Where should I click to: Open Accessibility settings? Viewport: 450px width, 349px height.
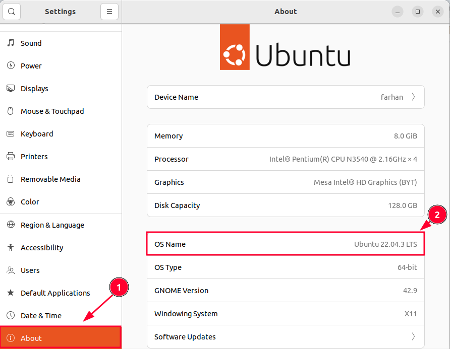[x=61, y=248]
